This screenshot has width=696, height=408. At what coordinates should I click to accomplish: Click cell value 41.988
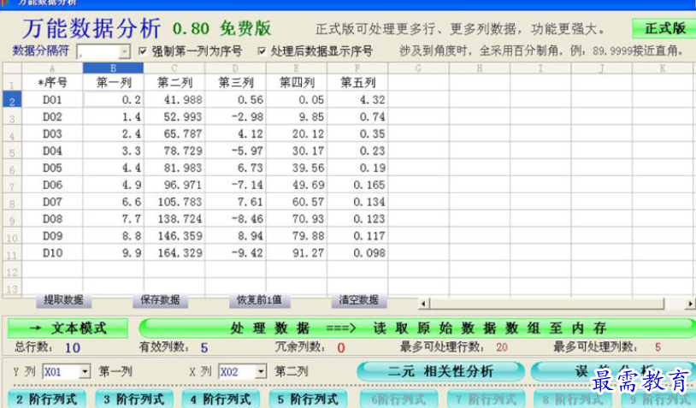click(174, 100)
